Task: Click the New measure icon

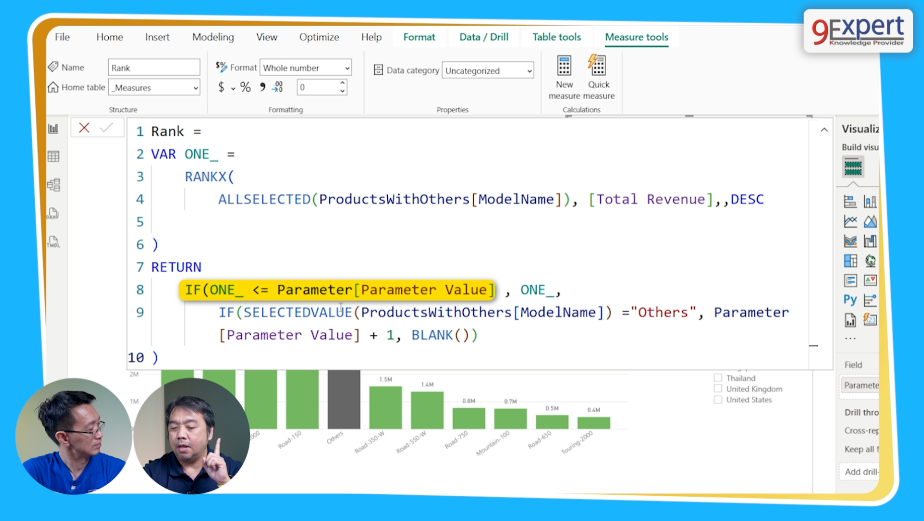Action: click(563, 66)
